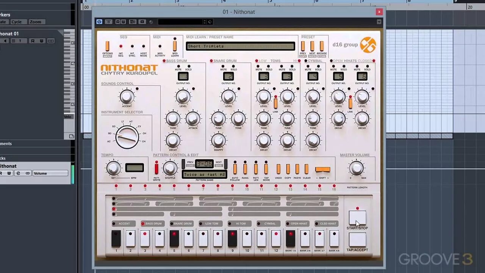485x273 pixels.
Task: Select the Clsd Hihat instrument button
Action: coord(326,224)
